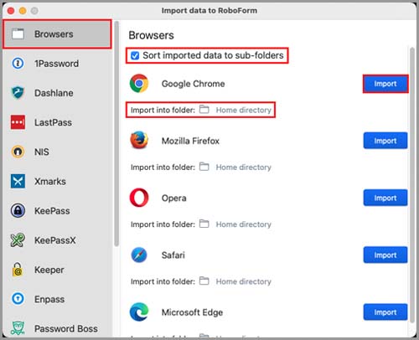Click the folder icon under Google Chrome
This screenshot has height=340, width=419.
(204, 110)
